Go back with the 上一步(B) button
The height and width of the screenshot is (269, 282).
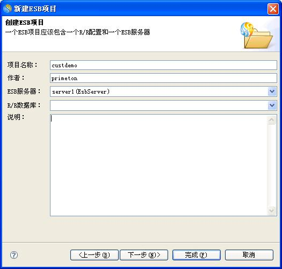click(95, 255)
